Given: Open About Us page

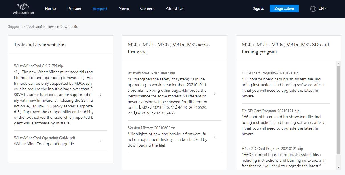Looking at the screenshot, I should [x=174, y=9].
